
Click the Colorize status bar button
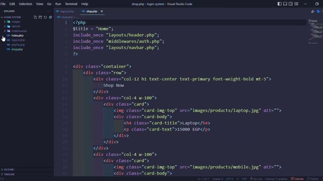pos(297,179)
